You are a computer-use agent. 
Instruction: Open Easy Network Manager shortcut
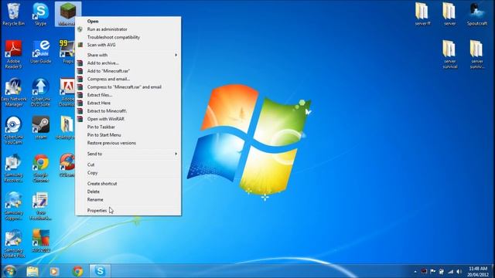13,92
